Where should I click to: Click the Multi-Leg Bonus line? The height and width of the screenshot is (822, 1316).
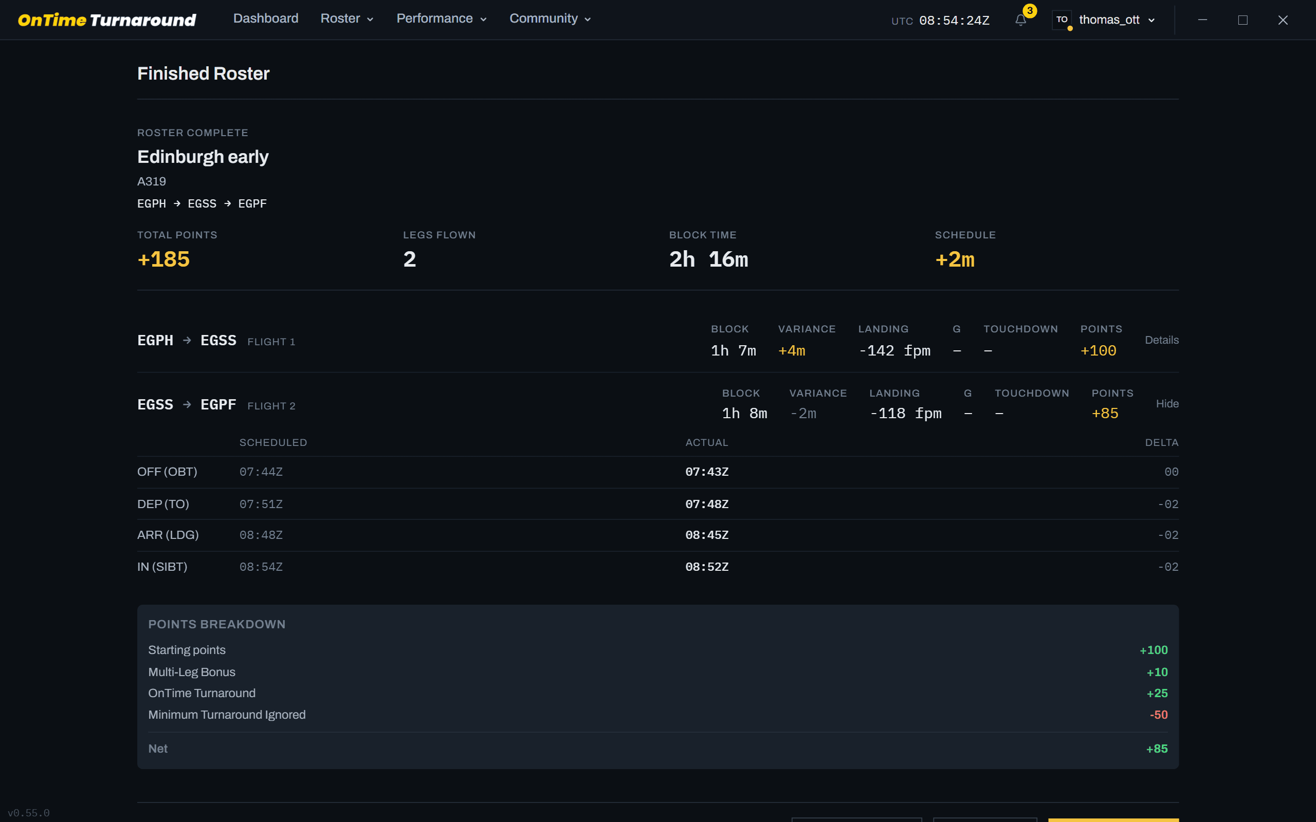pyautogui.click(x=657, y=672)
